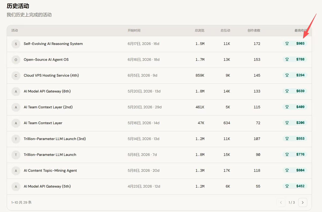
Task: Open AI Model API Gateway (6th) activity
Action: (47, 91)
